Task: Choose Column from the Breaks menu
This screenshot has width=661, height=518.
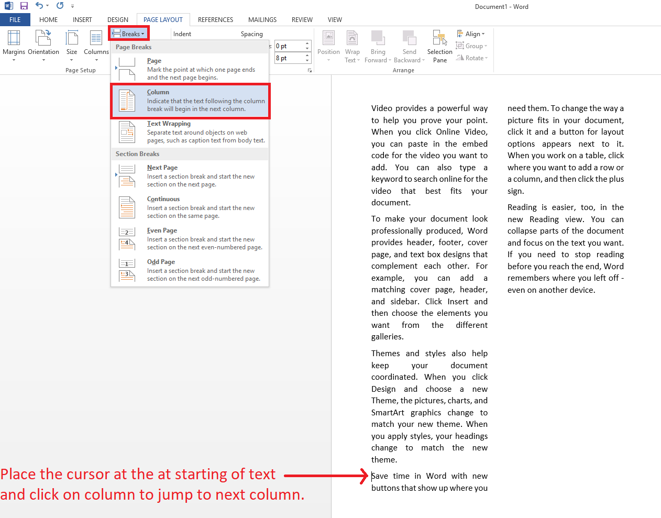Action: point(190,102)
